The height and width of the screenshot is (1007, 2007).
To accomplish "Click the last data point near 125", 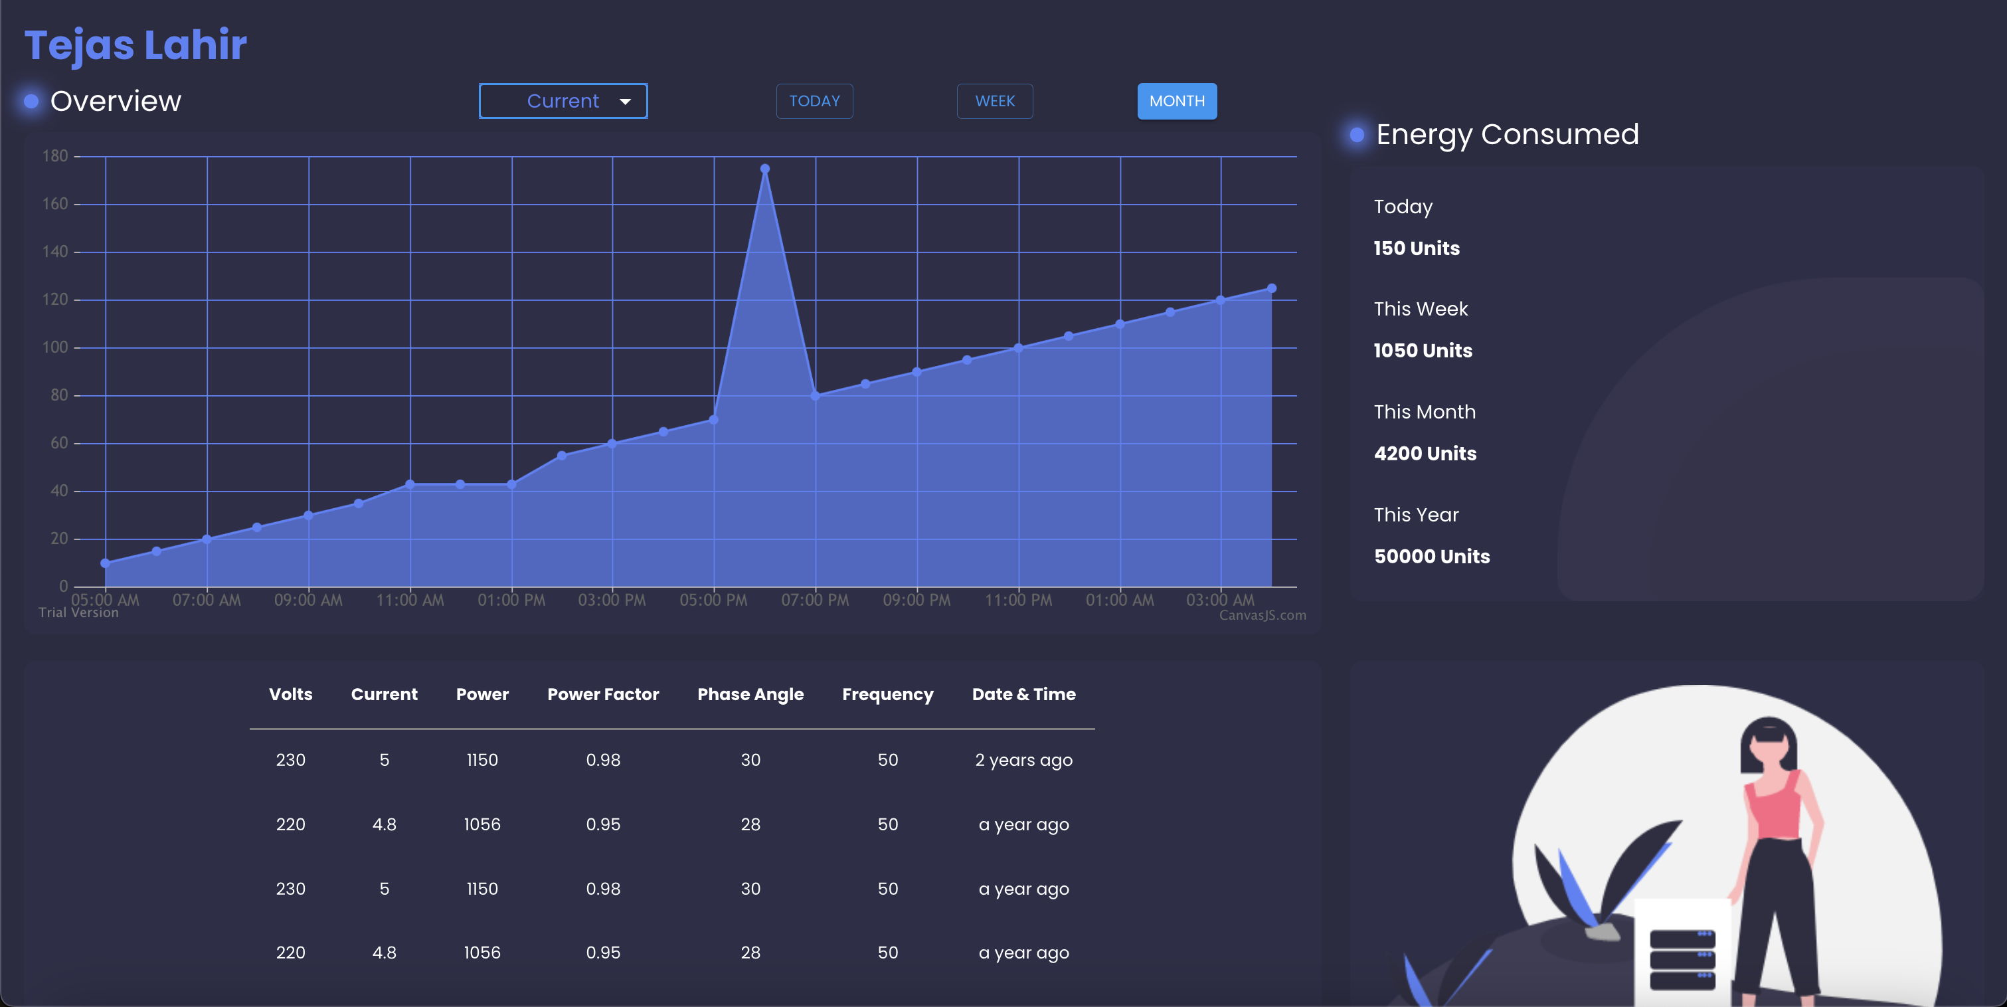I will pos(1272,288).
